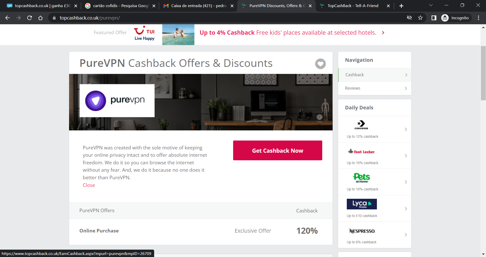Open a new browser tab

[401, 6]
